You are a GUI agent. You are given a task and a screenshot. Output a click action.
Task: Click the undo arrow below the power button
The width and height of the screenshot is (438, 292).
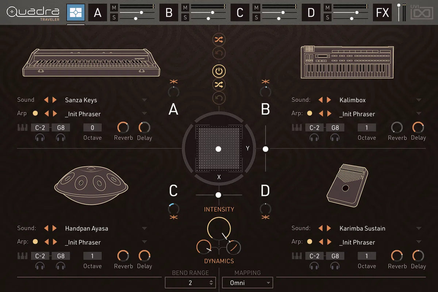(x=219, y=98)
